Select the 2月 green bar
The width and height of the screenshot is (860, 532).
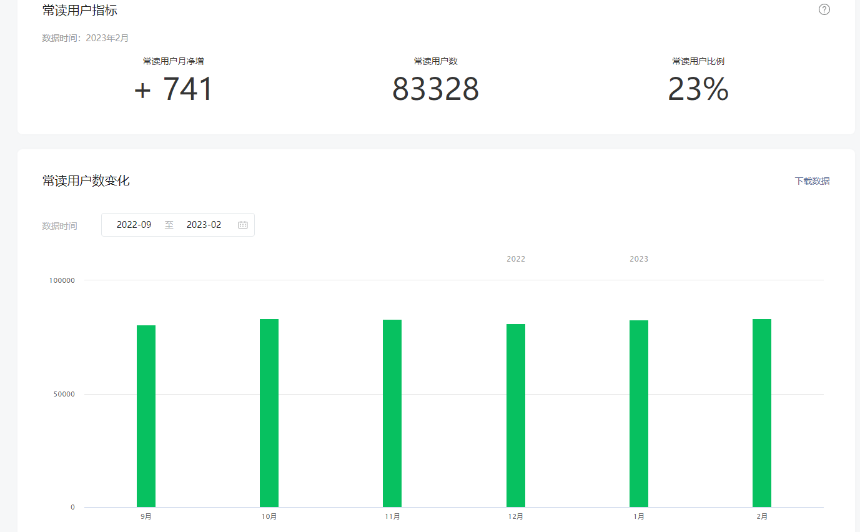762,413
